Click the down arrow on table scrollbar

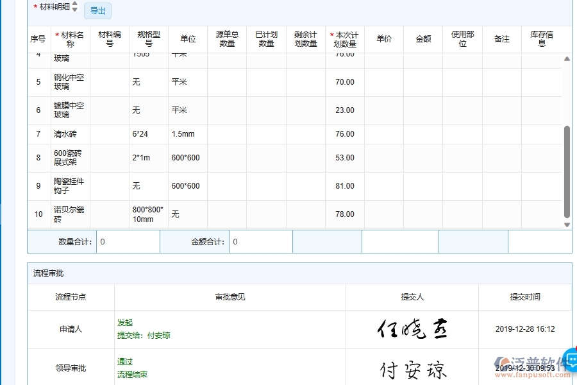click(567, 225)
